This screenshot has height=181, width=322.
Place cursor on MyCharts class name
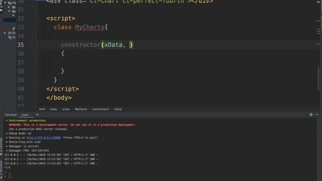[90, 27]
